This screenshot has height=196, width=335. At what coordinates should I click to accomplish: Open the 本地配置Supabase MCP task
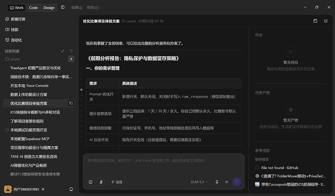point(30,139)
